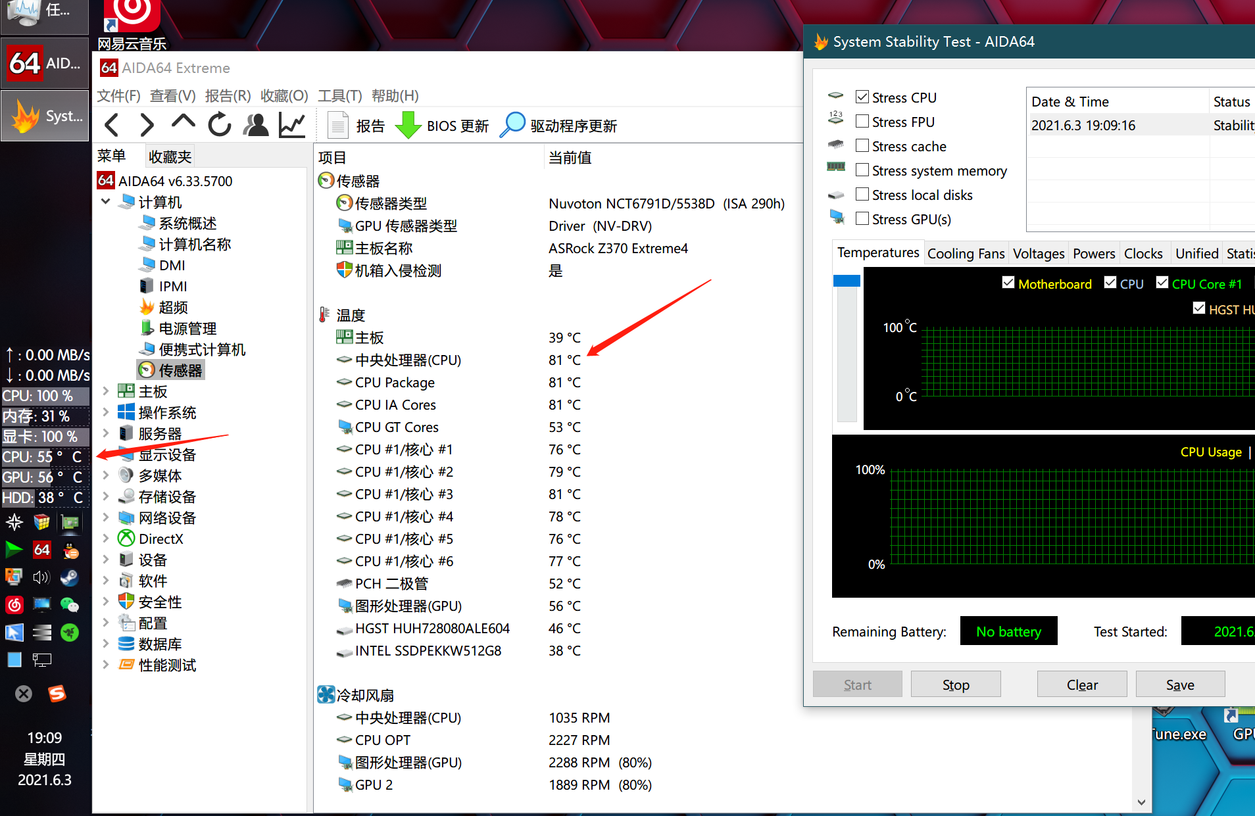Click the 驱动程序更新 magnifier icon

(512, 125)
